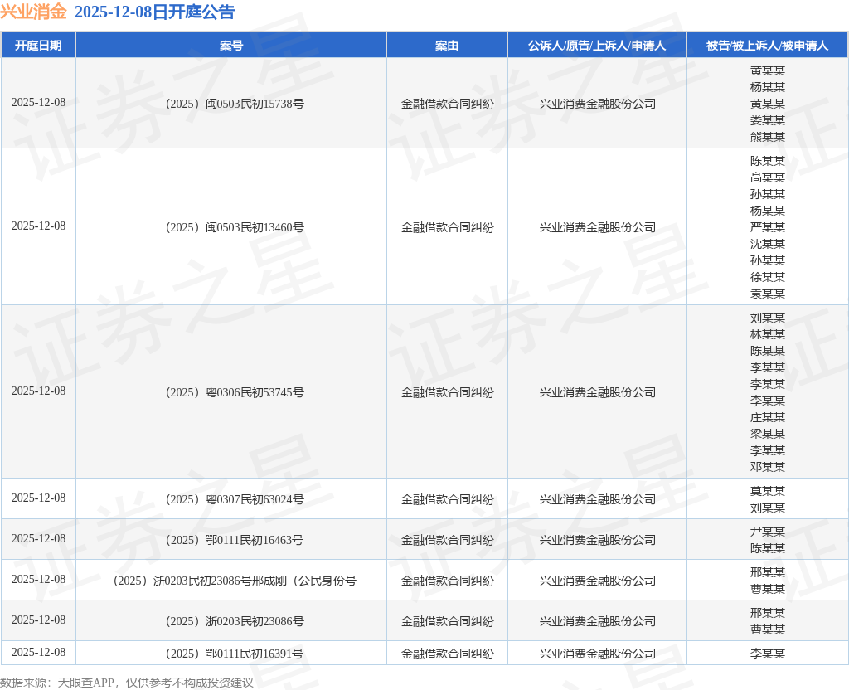Click the date cell of the 鄂0111民初16391号 row

click(38, 652)
